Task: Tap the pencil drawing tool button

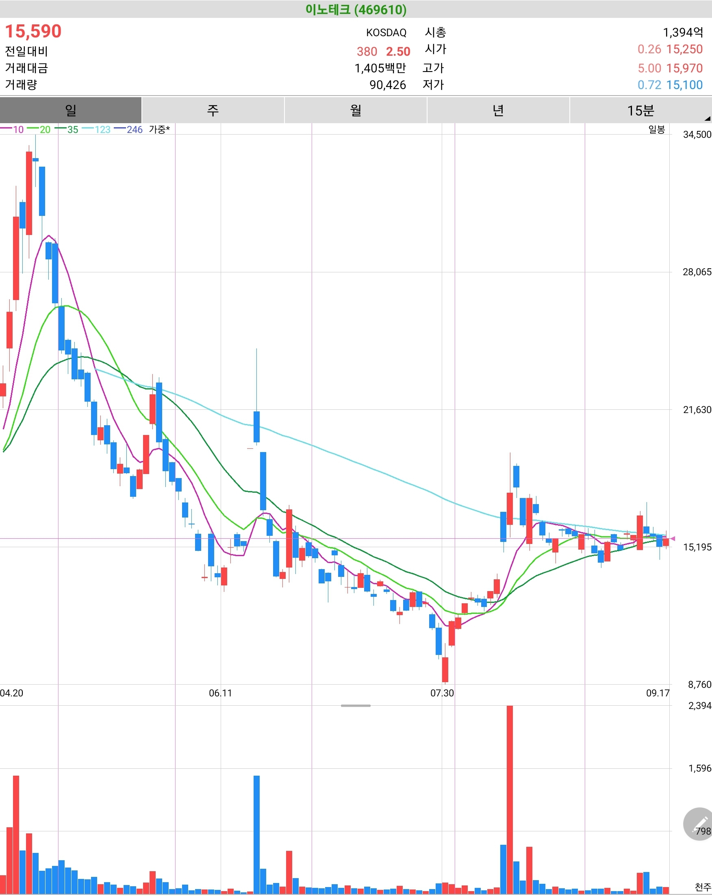Action: point(699,824)
